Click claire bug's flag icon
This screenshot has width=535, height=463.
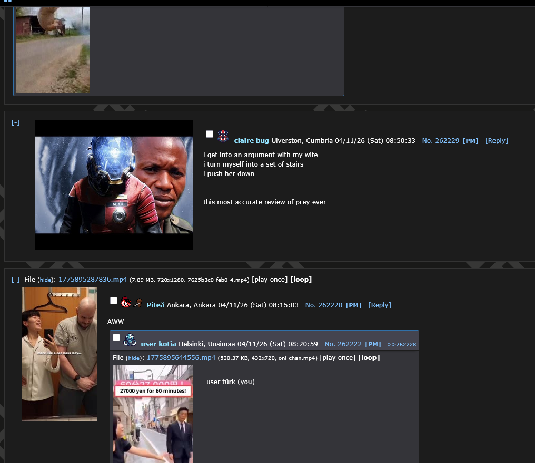coord(223,136)
